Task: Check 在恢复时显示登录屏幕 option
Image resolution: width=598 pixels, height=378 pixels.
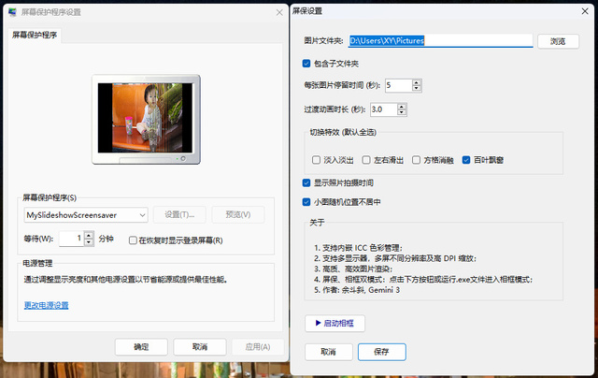Action: 134,240
